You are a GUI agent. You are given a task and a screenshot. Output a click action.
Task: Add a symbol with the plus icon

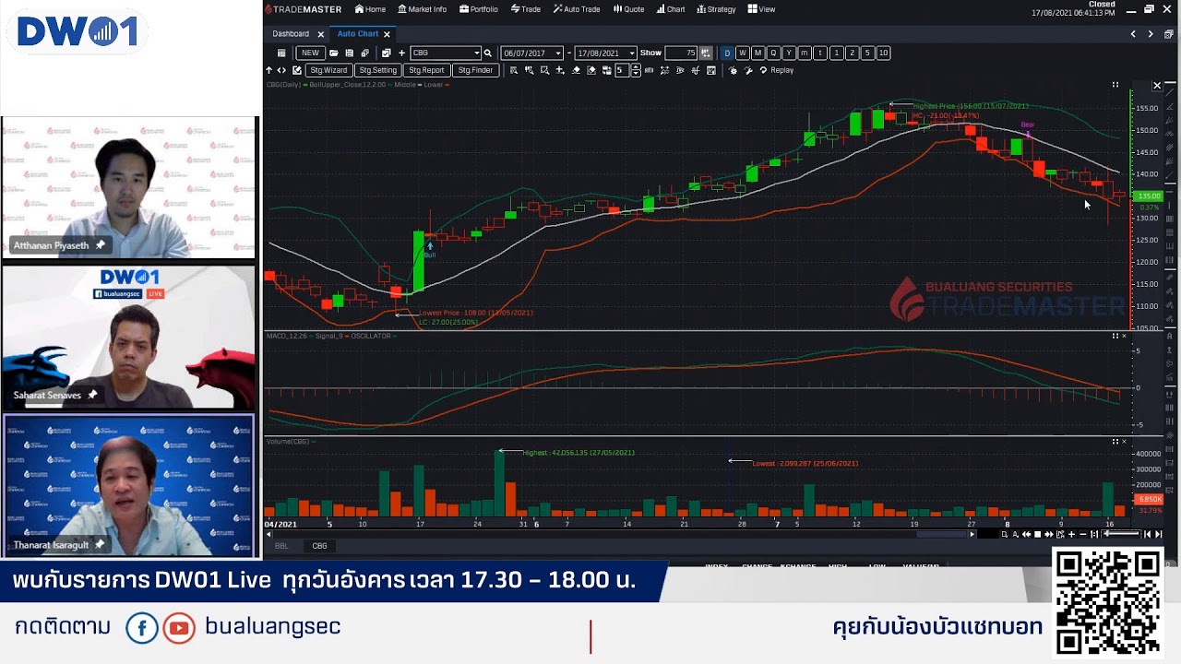(401, 53)
